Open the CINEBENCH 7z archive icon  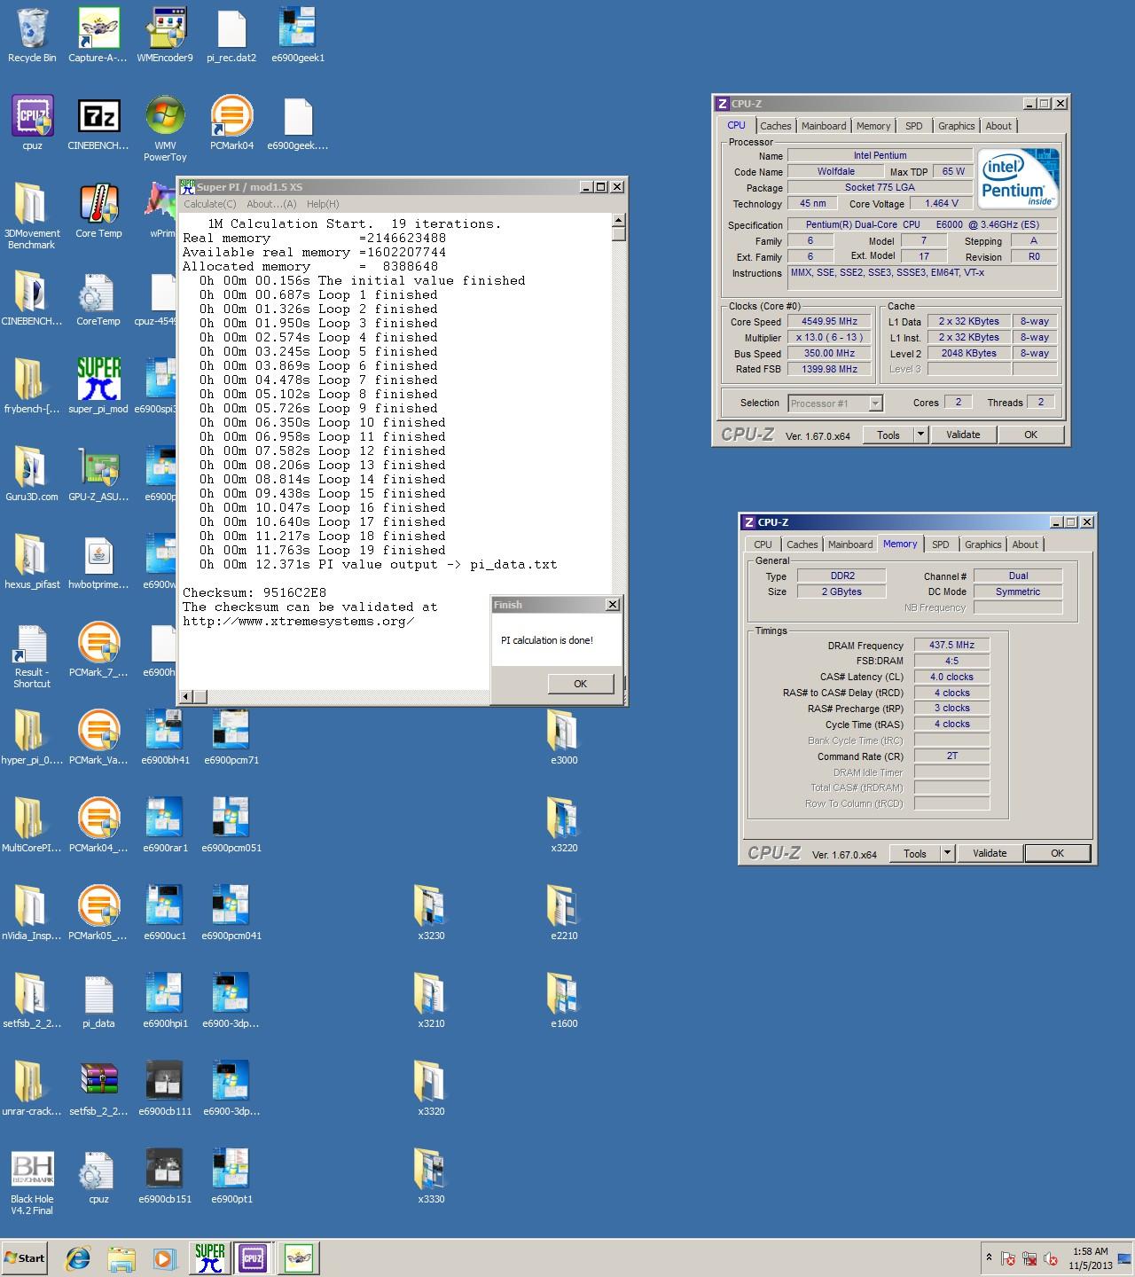[98, 123]
